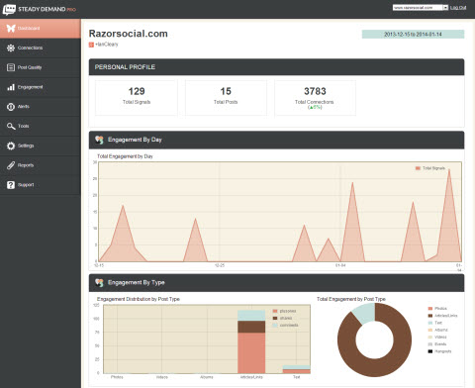Open the Settings menu item

point(41,145)
